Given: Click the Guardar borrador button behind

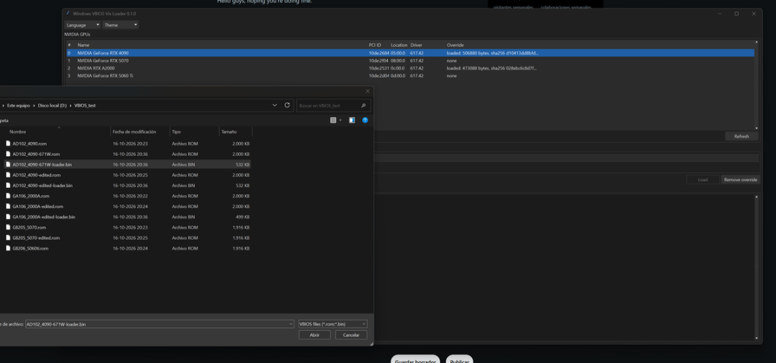Looking at the screenshot, I should tap(415, 359).
